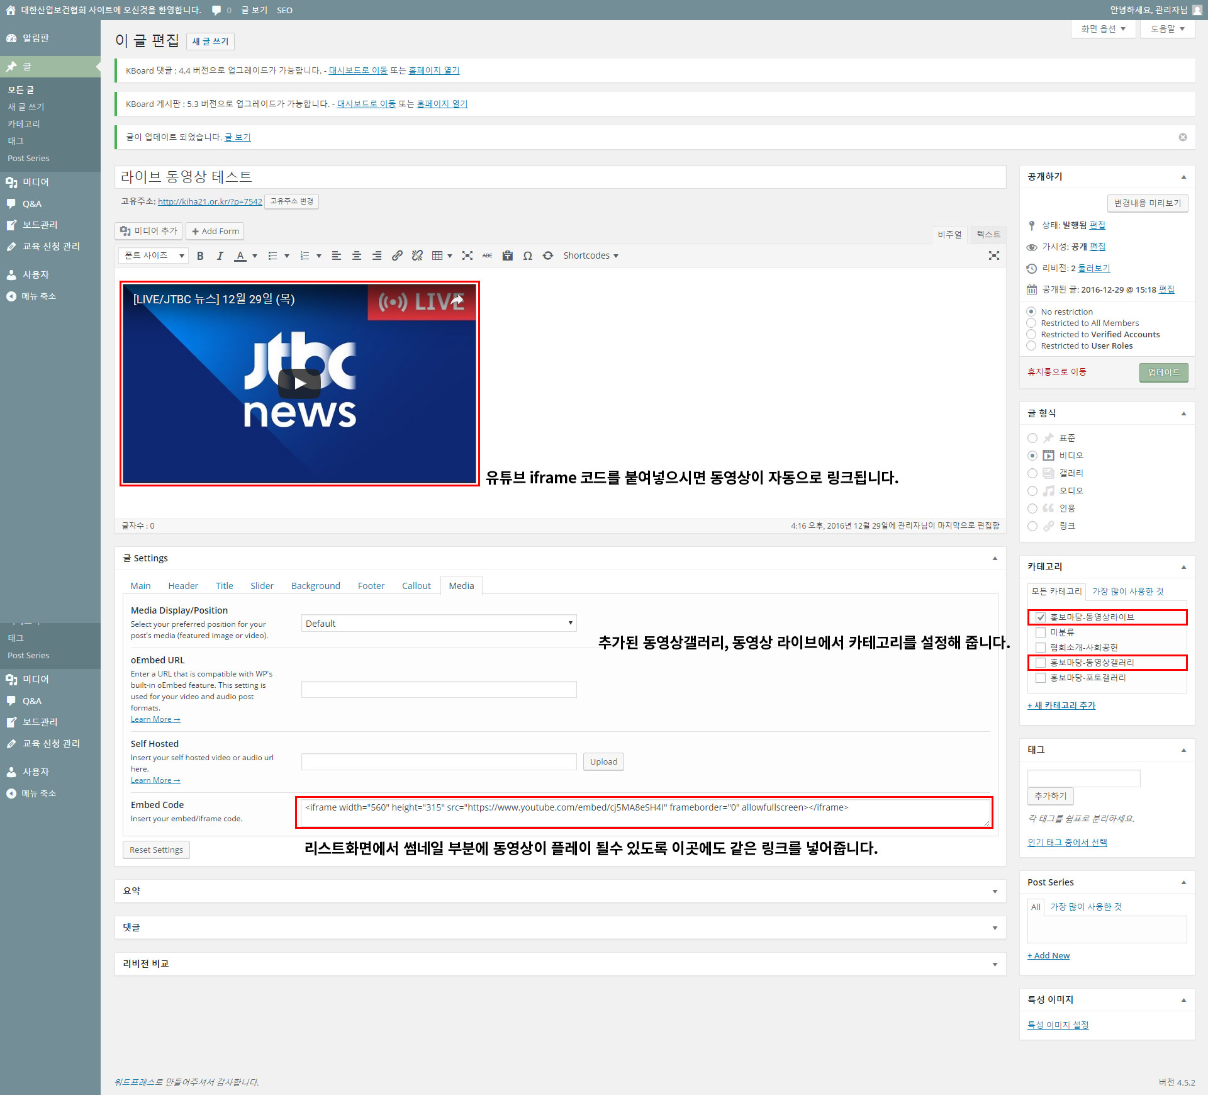Image resolution: width=1208 pixels, height=1095 pixels.
Task: Open the 알림판 dashboard menu
Action: pyautogui.click(x=36, y=38)
